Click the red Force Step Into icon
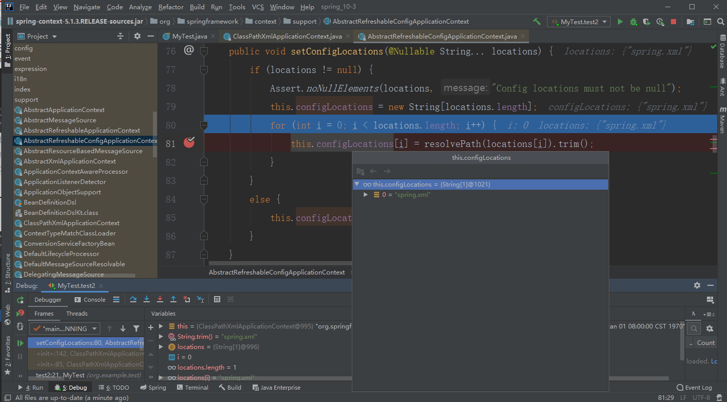The height and width of the screenshot is (402, 727). [x=160, y=299]
